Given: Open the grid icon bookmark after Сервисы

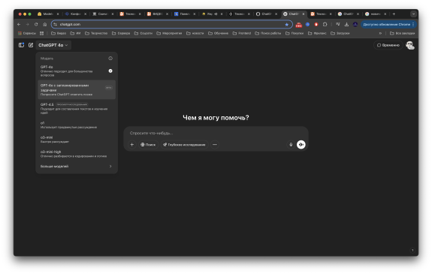Looking at the screenshot, I should pos(41,33).
